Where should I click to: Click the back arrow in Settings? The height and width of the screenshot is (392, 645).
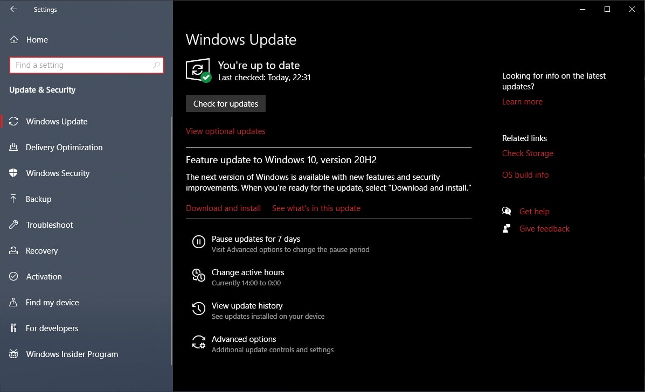click(13, 9)
